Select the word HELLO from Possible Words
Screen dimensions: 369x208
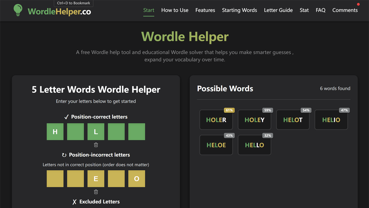(254, 145)
